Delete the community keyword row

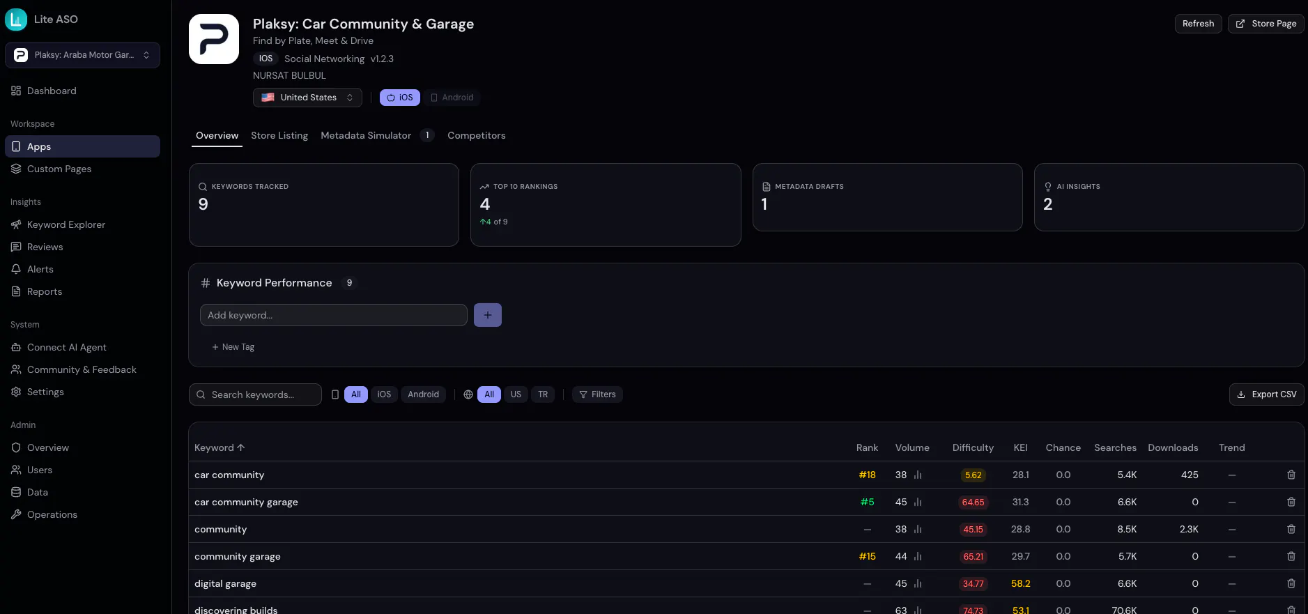(x=1291, y=529)
